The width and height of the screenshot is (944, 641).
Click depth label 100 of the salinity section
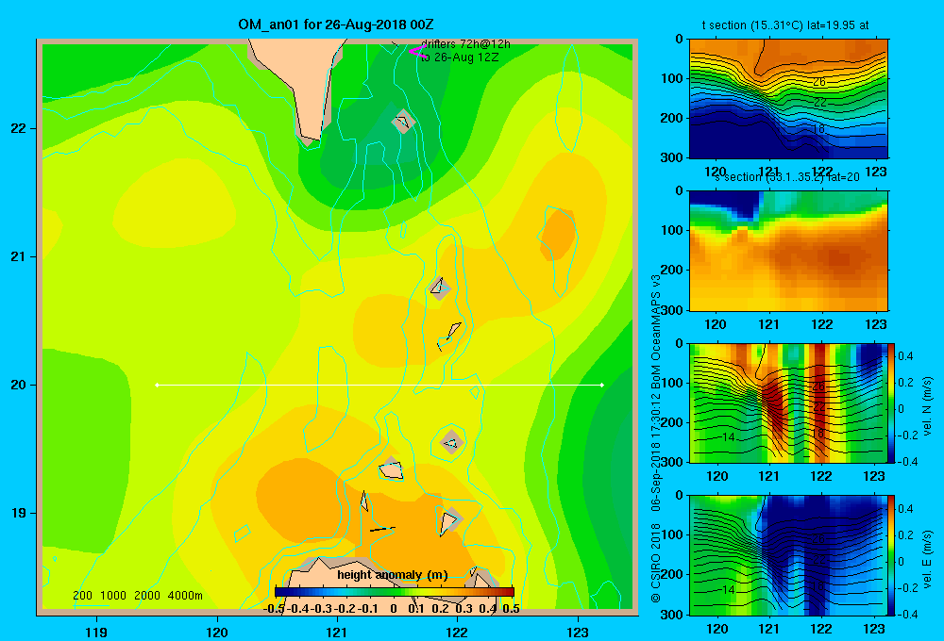(673, 230)
